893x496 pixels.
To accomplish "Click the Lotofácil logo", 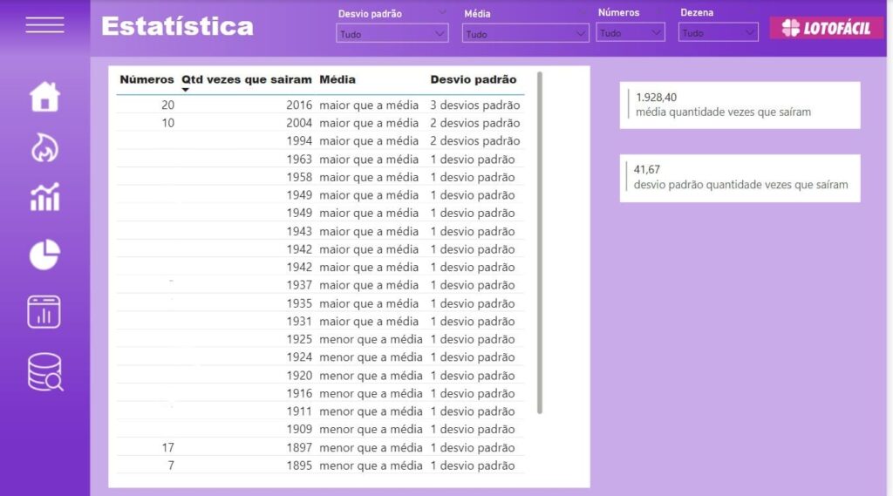I will point(826,28).
